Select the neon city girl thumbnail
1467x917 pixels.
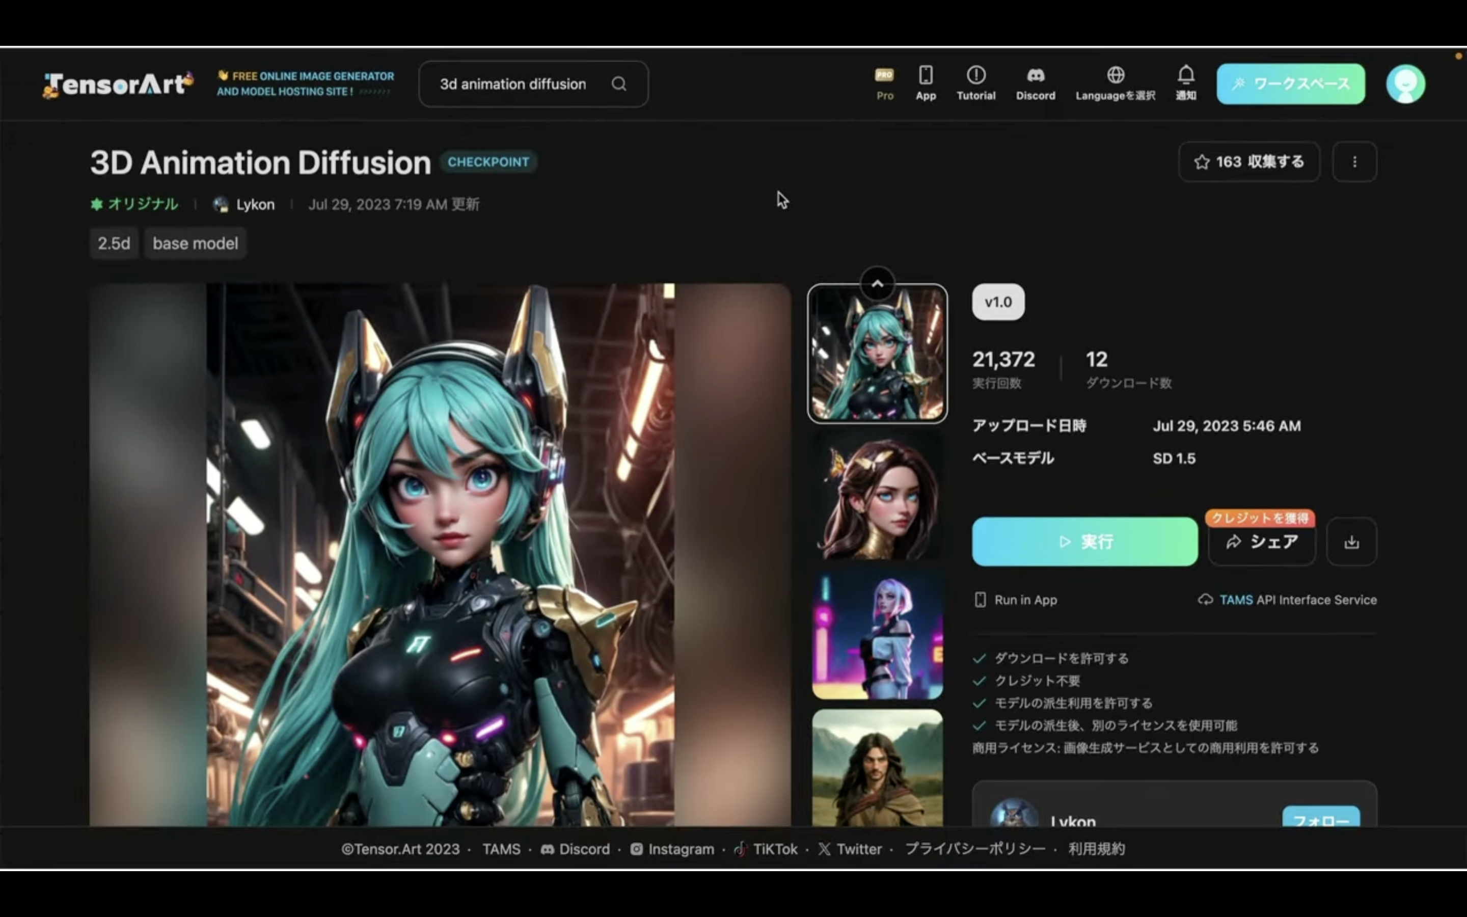pyautogui.click(x=877, y=634)
